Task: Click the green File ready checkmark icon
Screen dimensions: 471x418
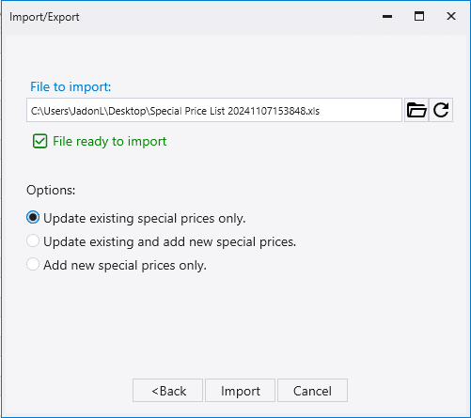Action: (x=39, y=141)
